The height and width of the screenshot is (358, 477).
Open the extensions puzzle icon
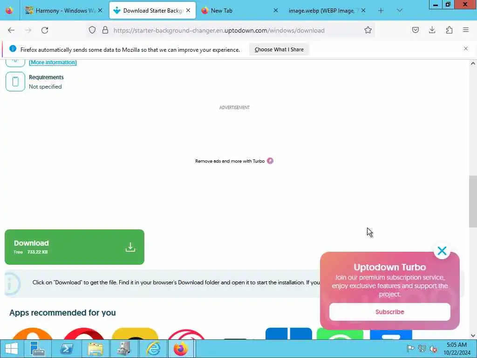click(x=450, y=30)
